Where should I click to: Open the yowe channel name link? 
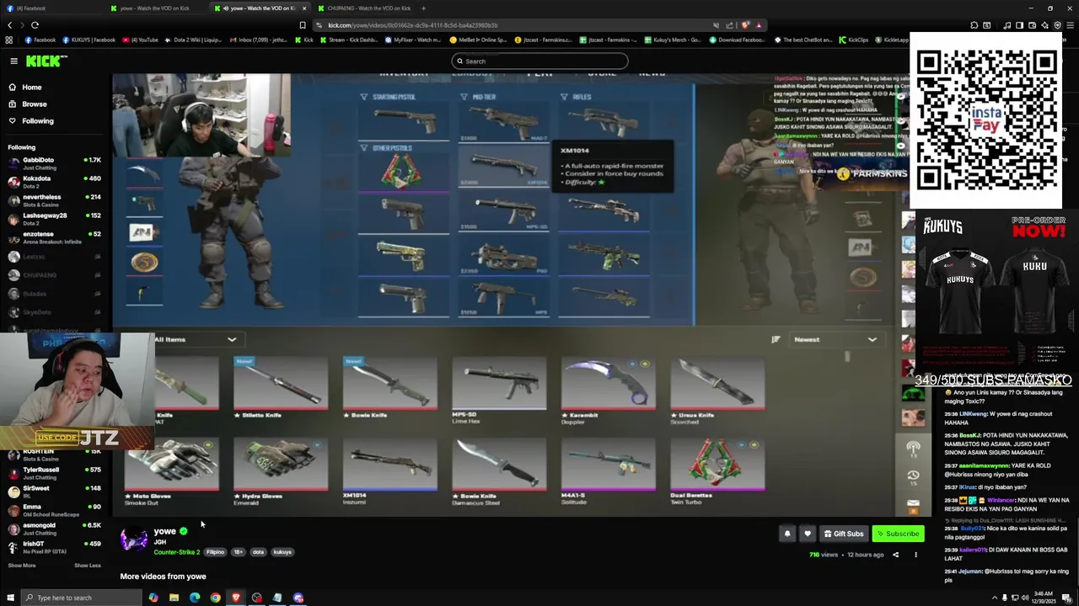coord(164,531)
